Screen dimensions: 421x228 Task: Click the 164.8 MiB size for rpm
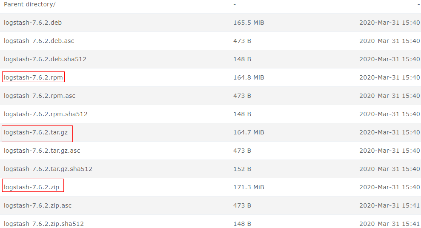point(249,77)
